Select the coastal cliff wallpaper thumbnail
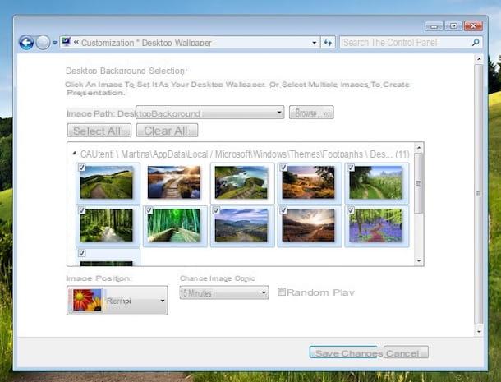This screenshot has width=501, height=382. (x=241, y=182)
